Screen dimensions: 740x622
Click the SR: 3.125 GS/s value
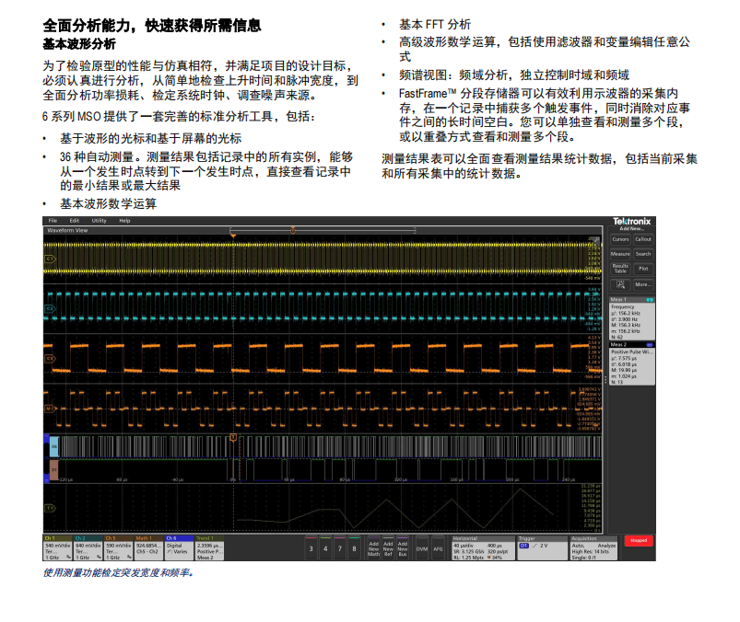(x=468, y=551)
